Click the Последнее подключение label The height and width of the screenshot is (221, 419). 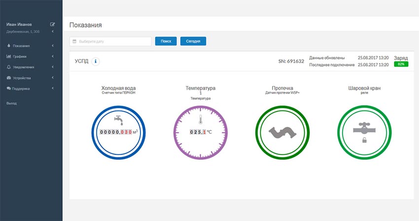pyautogui.click(x=332, y=65)
